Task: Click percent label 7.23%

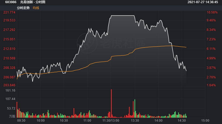Action: tap(211, 39)
